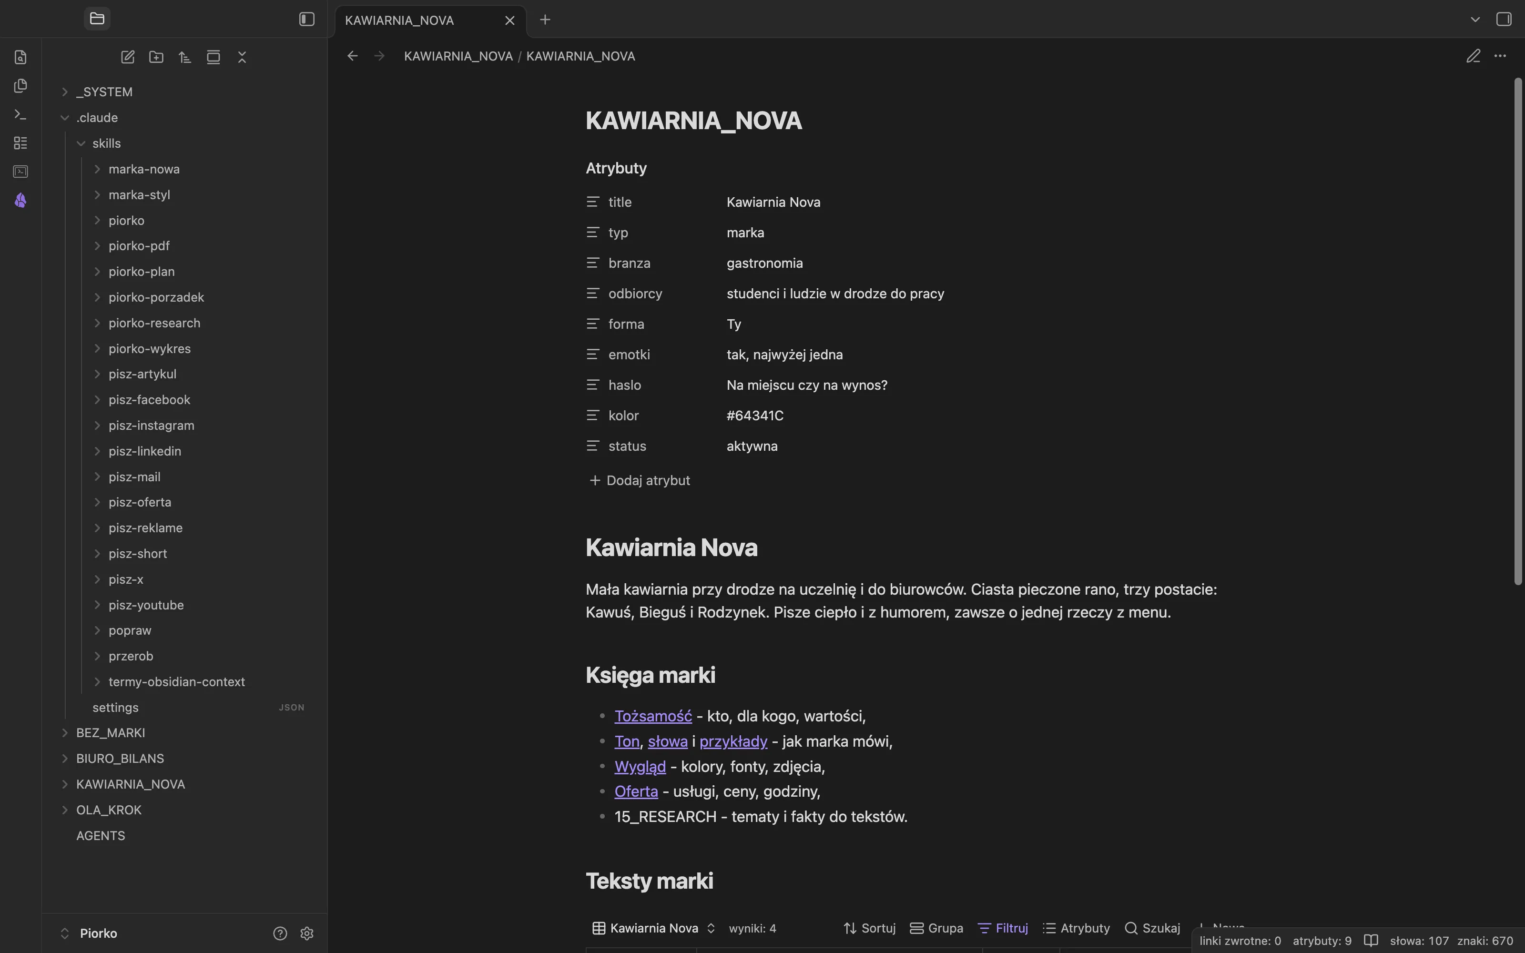The width and height of the screenshot is (1525, 953).
Task: Click the type icon of typ attribute
Action: (592, 233)
